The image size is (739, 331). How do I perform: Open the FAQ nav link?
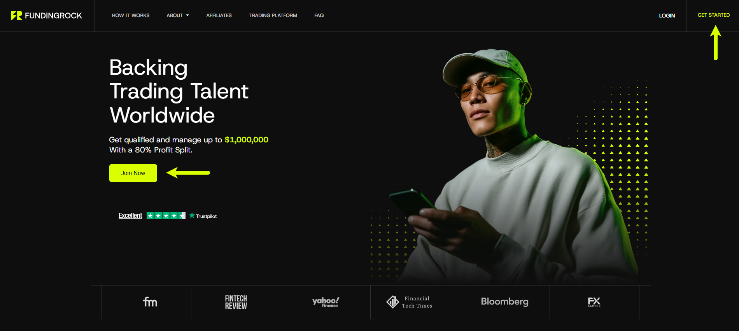tap(319, 16)
